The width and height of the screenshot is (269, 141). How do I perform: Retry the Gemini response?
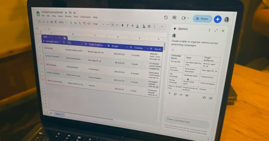[181, 95]
